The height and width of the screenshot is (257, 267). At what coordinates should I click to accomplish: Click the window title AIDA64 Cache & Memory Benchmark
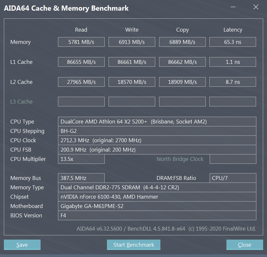tap(66, 8)
